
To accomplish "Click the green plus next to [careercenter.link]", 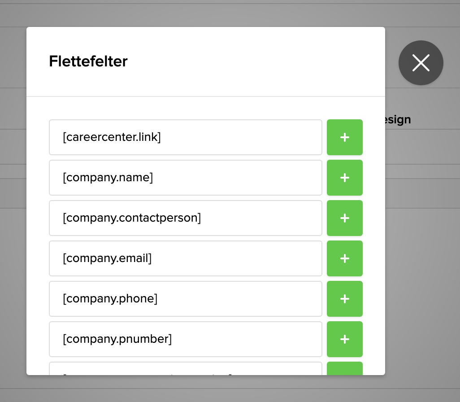I will pos(344,137).
